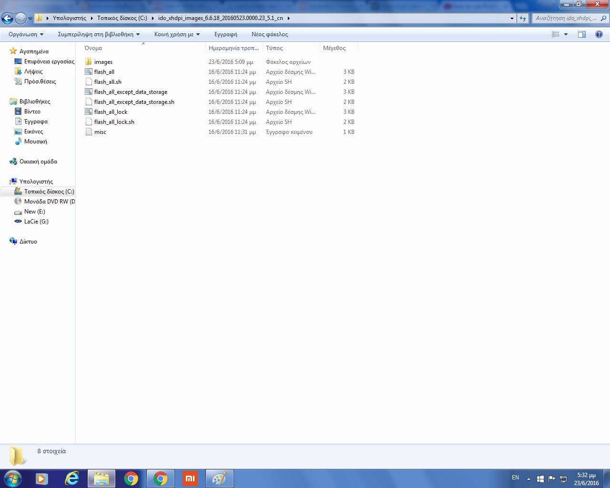This screenshot has height=488, width=610.
Task: Open the New (E:) drive
Action: 30,212
